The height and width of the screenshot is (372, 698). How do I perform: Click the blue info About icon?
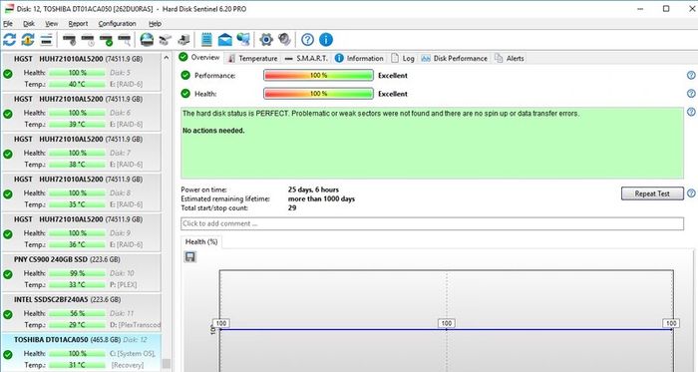tap(326, 40)
